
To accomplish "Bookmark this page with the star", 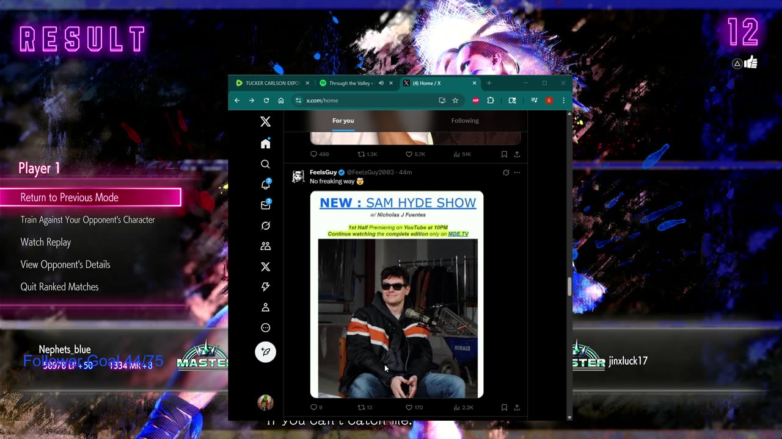I will (x=455, y=101).
